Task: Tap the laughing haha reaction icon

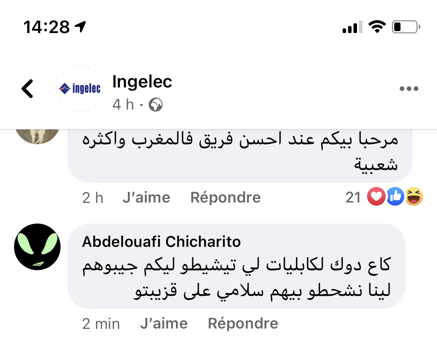Action: (x=414, y=197)
